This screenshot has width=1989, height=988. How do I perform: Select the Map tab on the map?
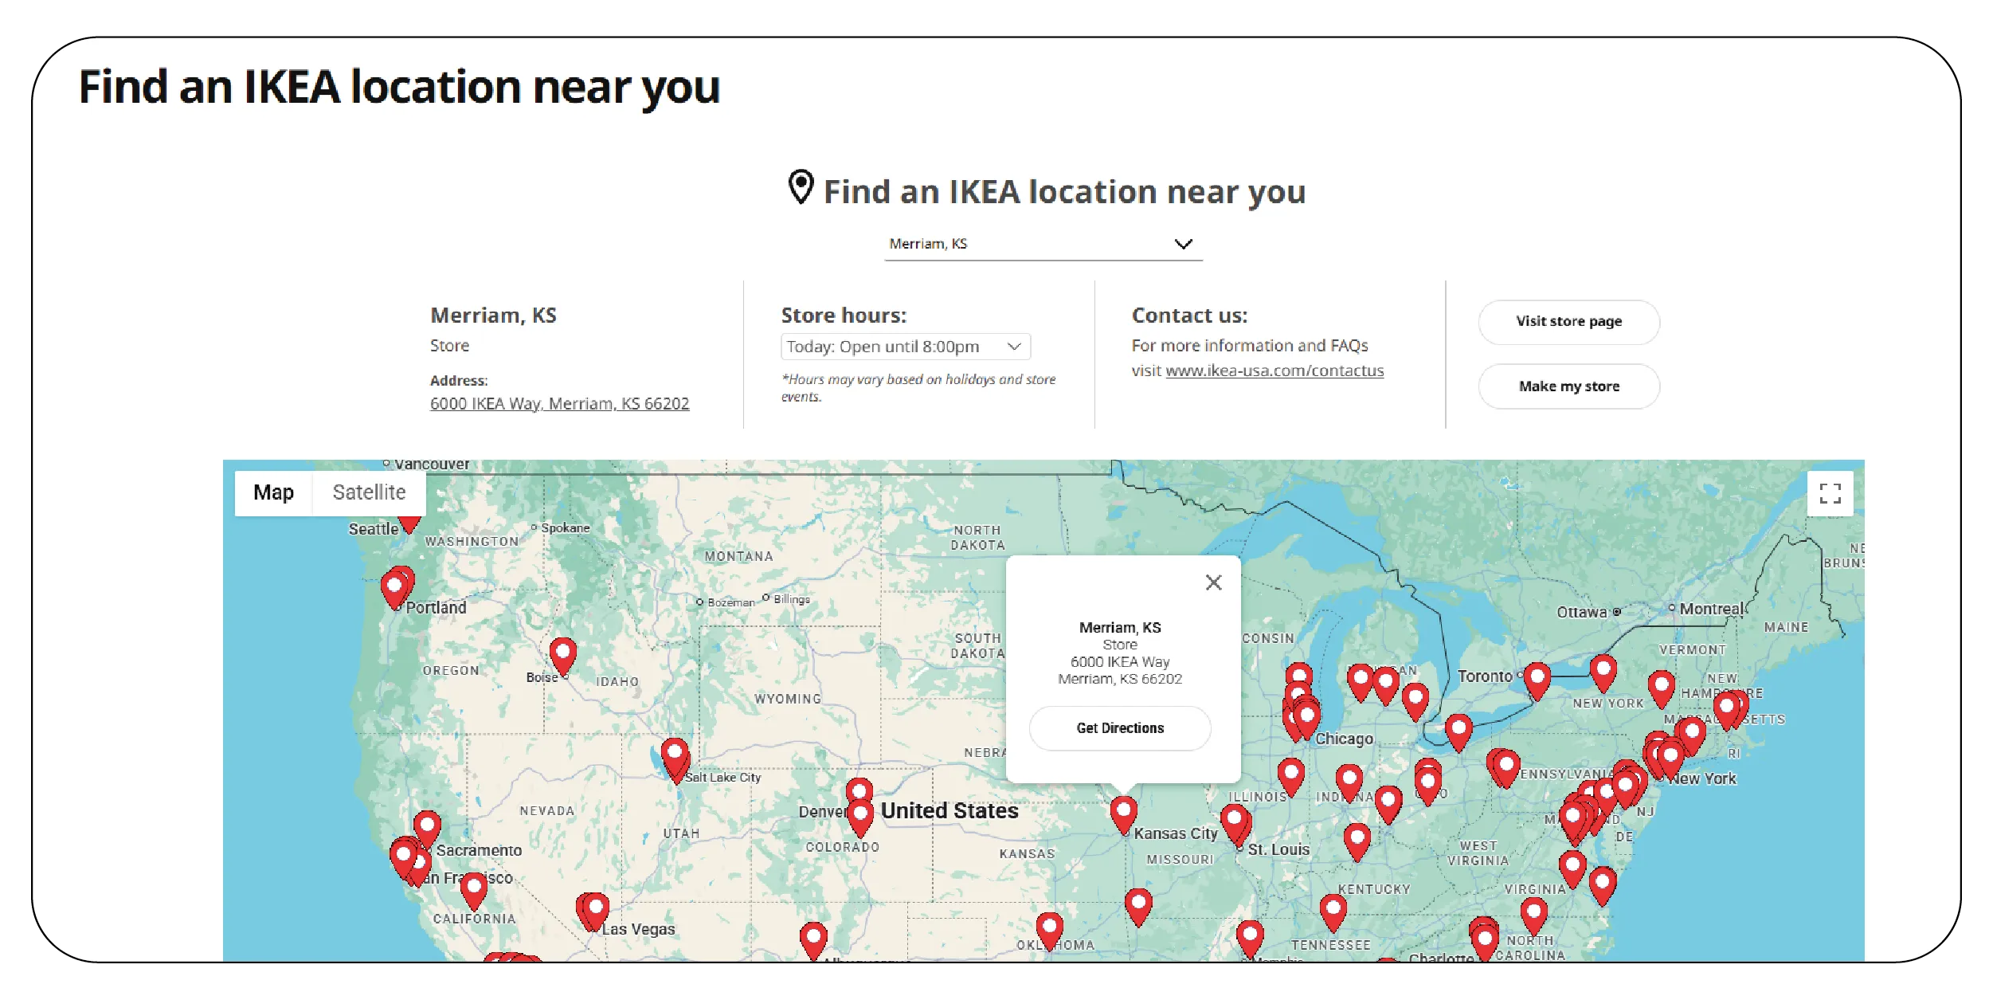click(273, 492)
